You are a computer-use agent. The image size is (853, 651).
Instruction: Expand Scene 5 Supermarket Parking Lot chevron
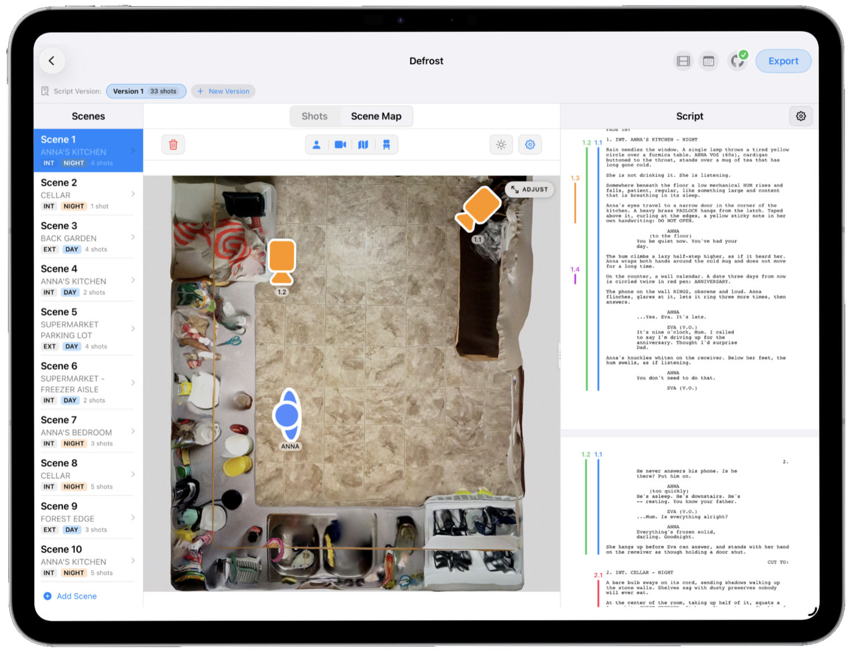[133, 329]
